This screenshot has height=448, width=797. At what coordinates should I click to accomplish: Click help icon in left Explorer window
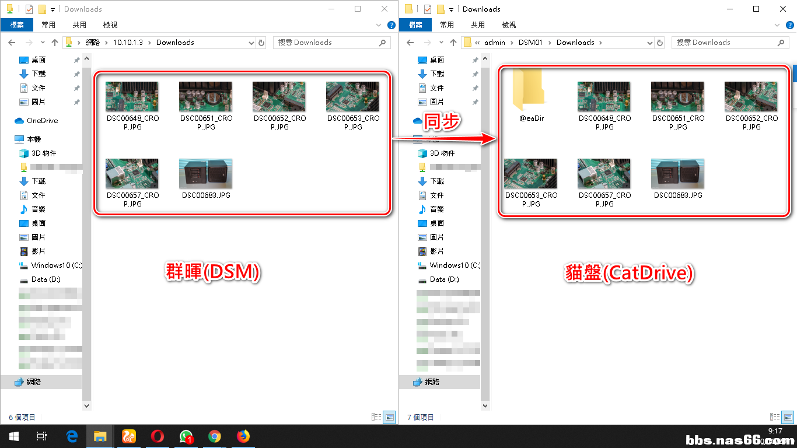click(391, 25)
